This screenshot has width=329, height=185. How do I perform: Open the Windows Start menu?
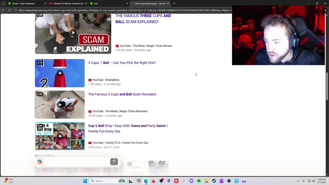pyautogui.click(x=85, y=181)
